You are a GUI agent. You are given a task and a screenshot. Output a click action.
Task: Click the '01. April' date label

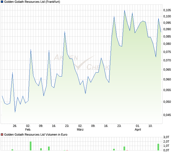pos(138,128)
